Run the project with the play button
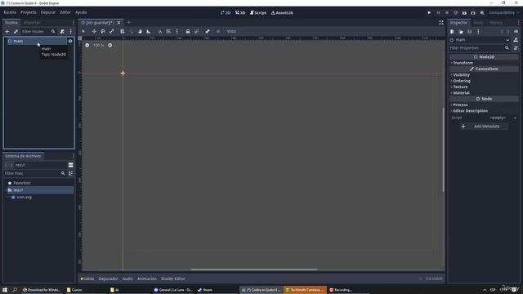523x294 pixels. [429, 13]
